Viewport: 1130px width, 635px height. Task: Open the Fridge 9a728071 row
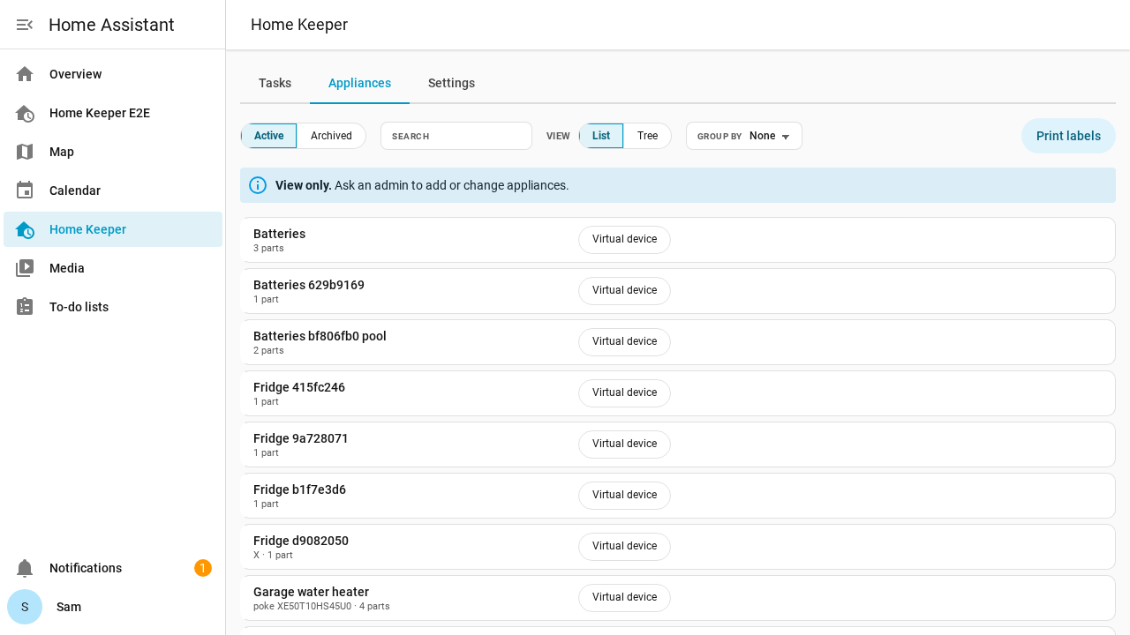[x=678, y=444]
